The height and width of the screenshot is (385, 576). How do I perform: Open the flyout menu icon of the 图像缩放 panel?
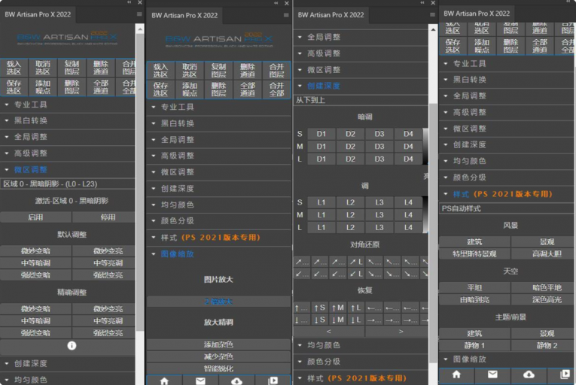pos(286,15)
